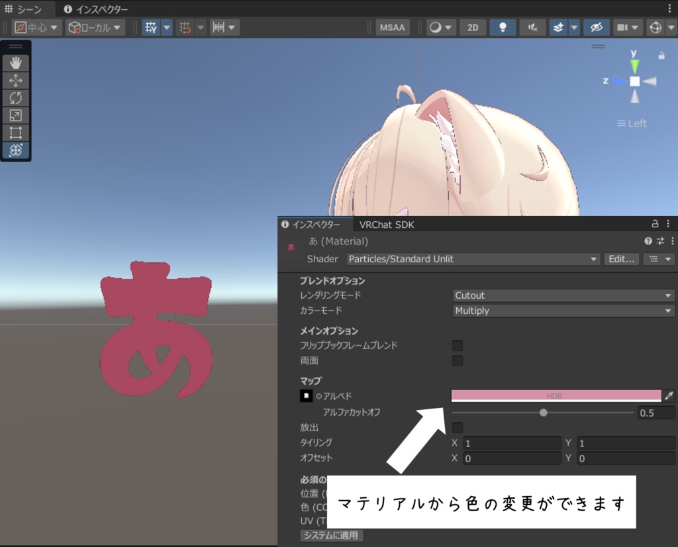This screenshot has width=678, height=547.
Task: Enable the フリップブックフレームブレンド checkbox
Action: (x=457, y=345)
